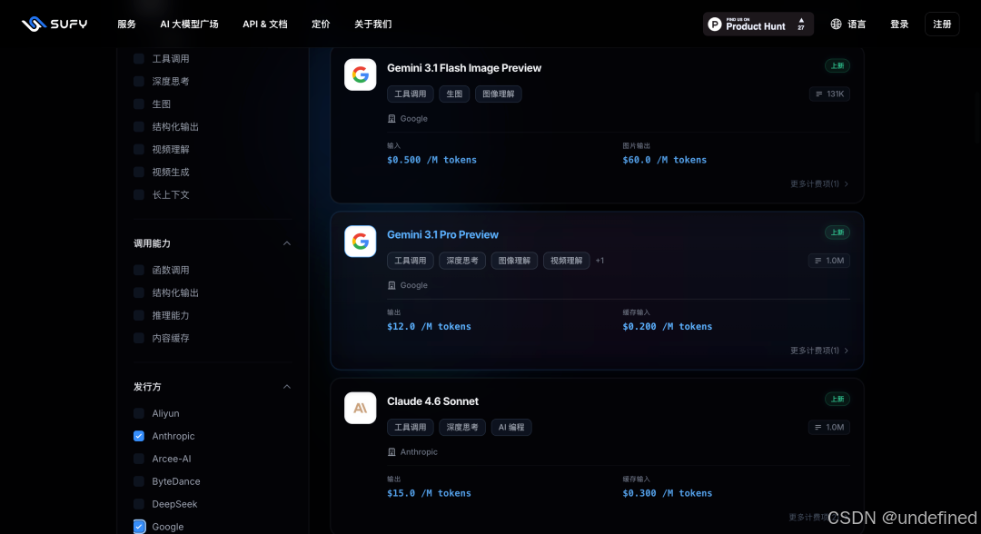Viewport: 981px width, 534px height.
Task: Select the DeepSeek publisher checkbox
Action: 139,504
